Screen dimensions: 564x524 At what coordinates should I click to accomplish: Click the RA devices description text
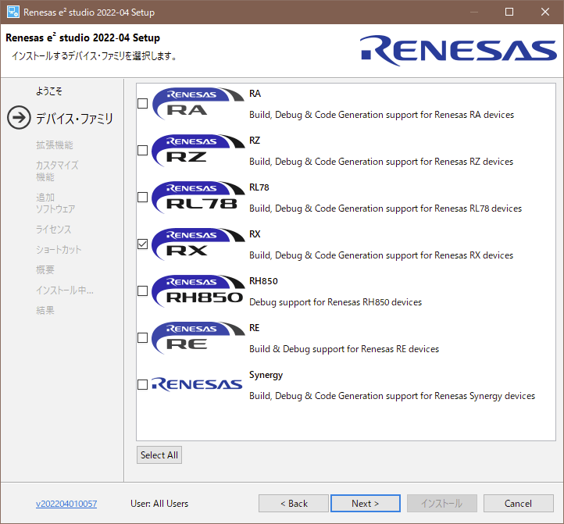pyautogui.click(x=382, y=115)
